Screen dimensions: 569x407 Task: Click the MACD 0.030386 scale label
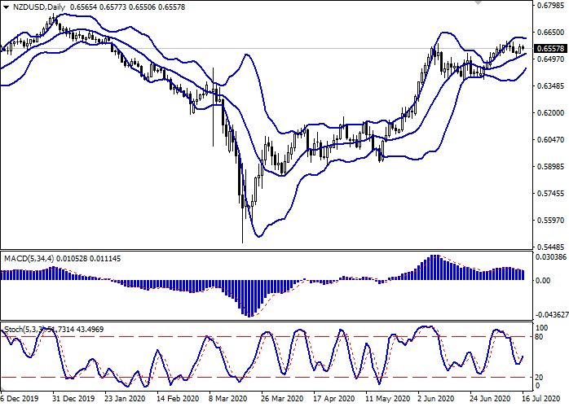(548, 256)
